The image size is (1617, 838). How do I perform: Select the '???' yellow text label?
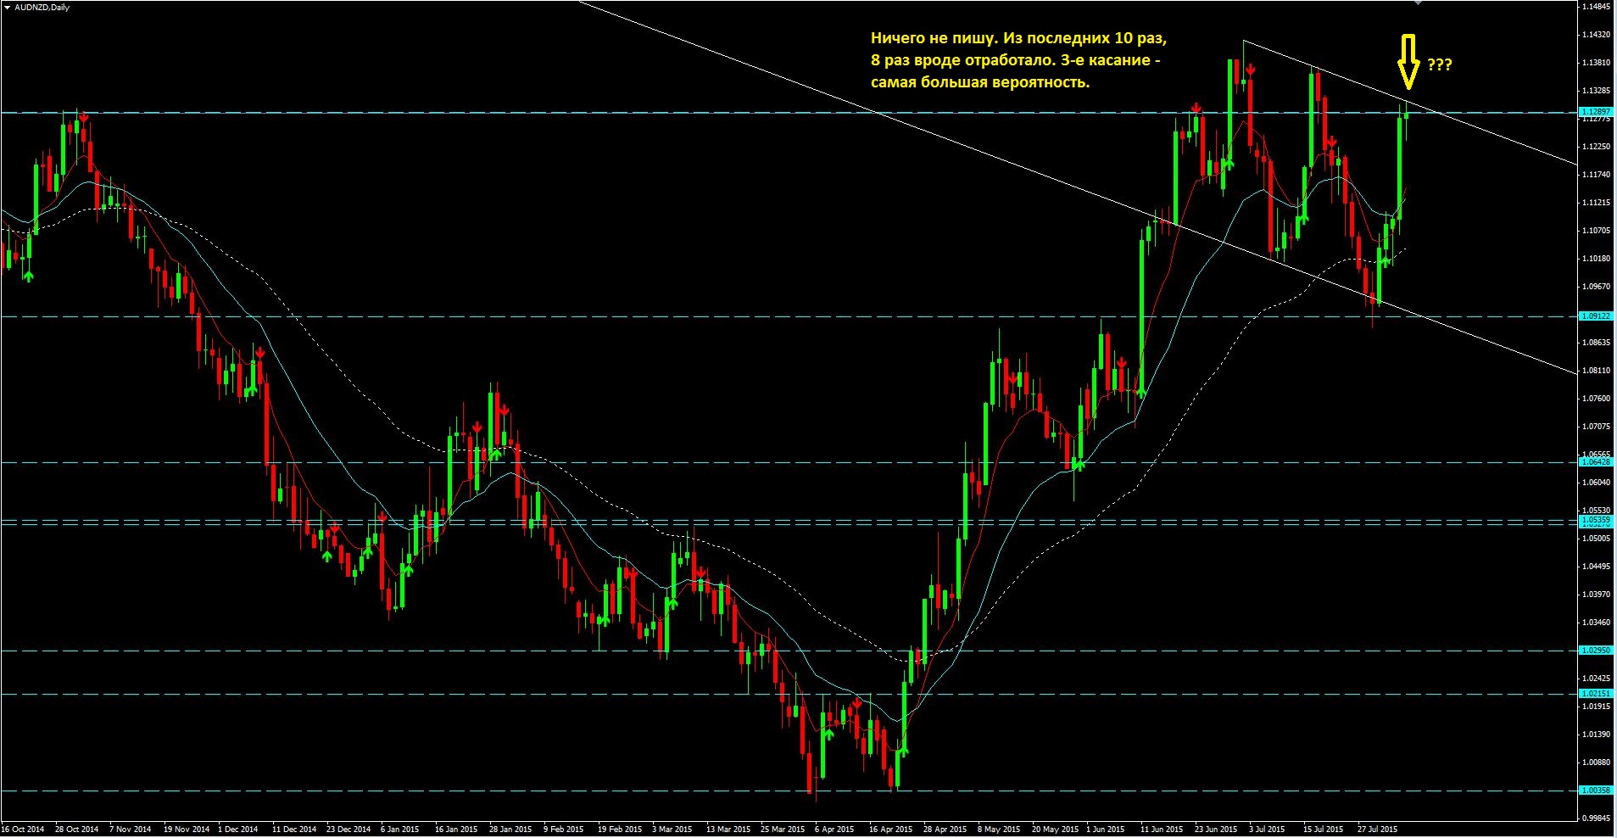pos(1440,64)
